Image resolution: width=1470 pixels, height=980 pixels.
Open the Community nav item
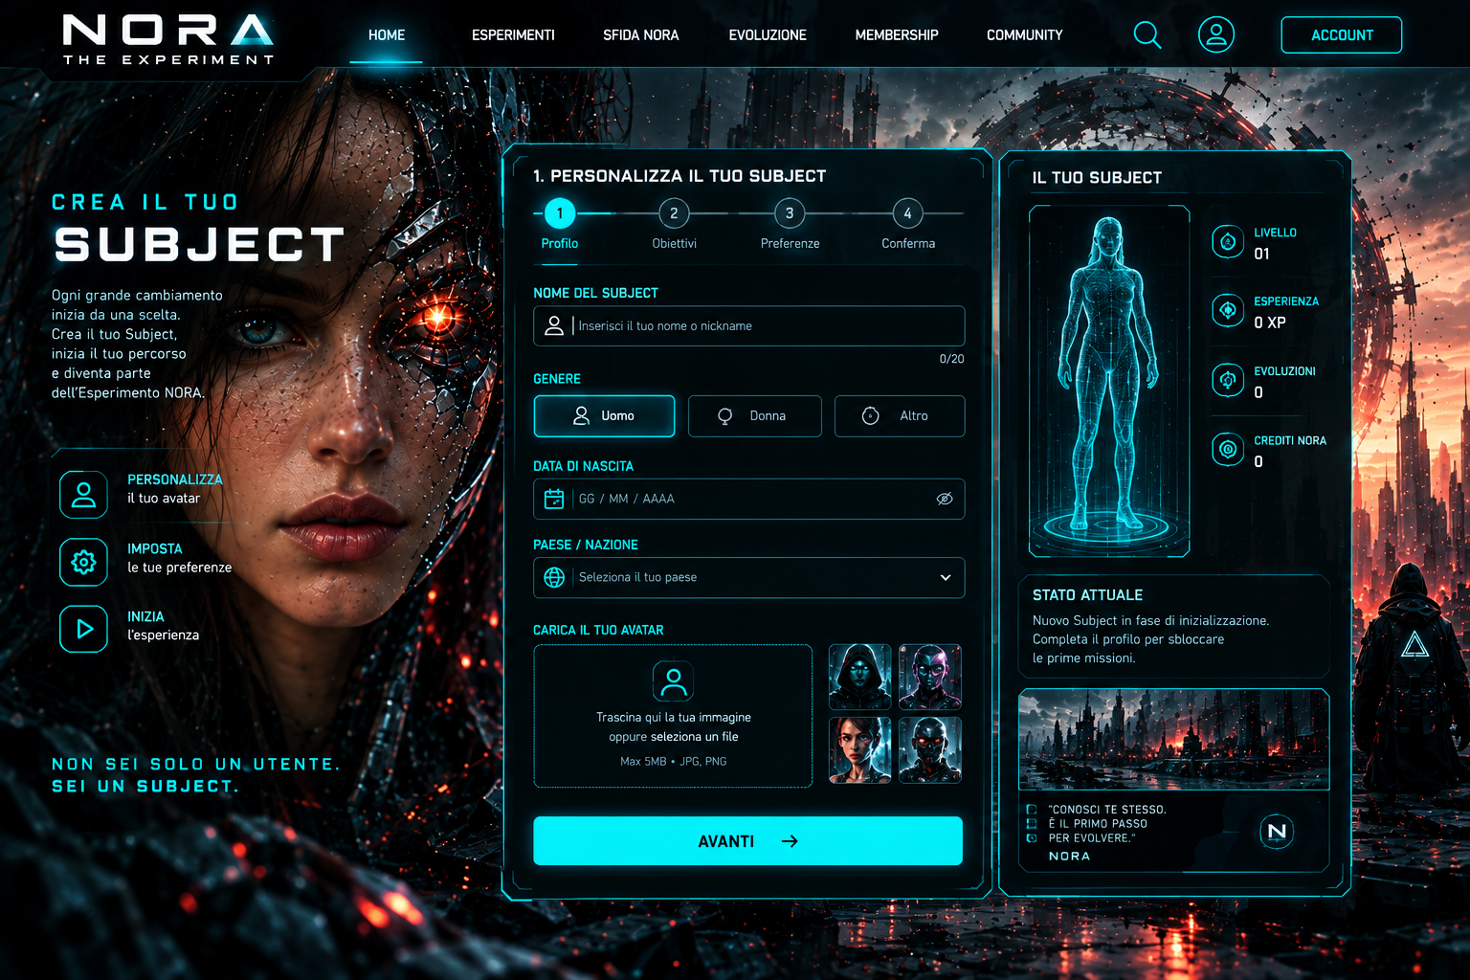(1025, 35)
